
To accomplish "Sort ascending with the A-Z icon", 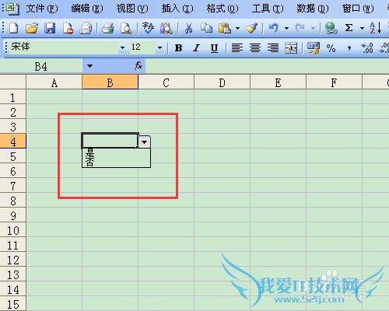I will (x=375, y=28).
